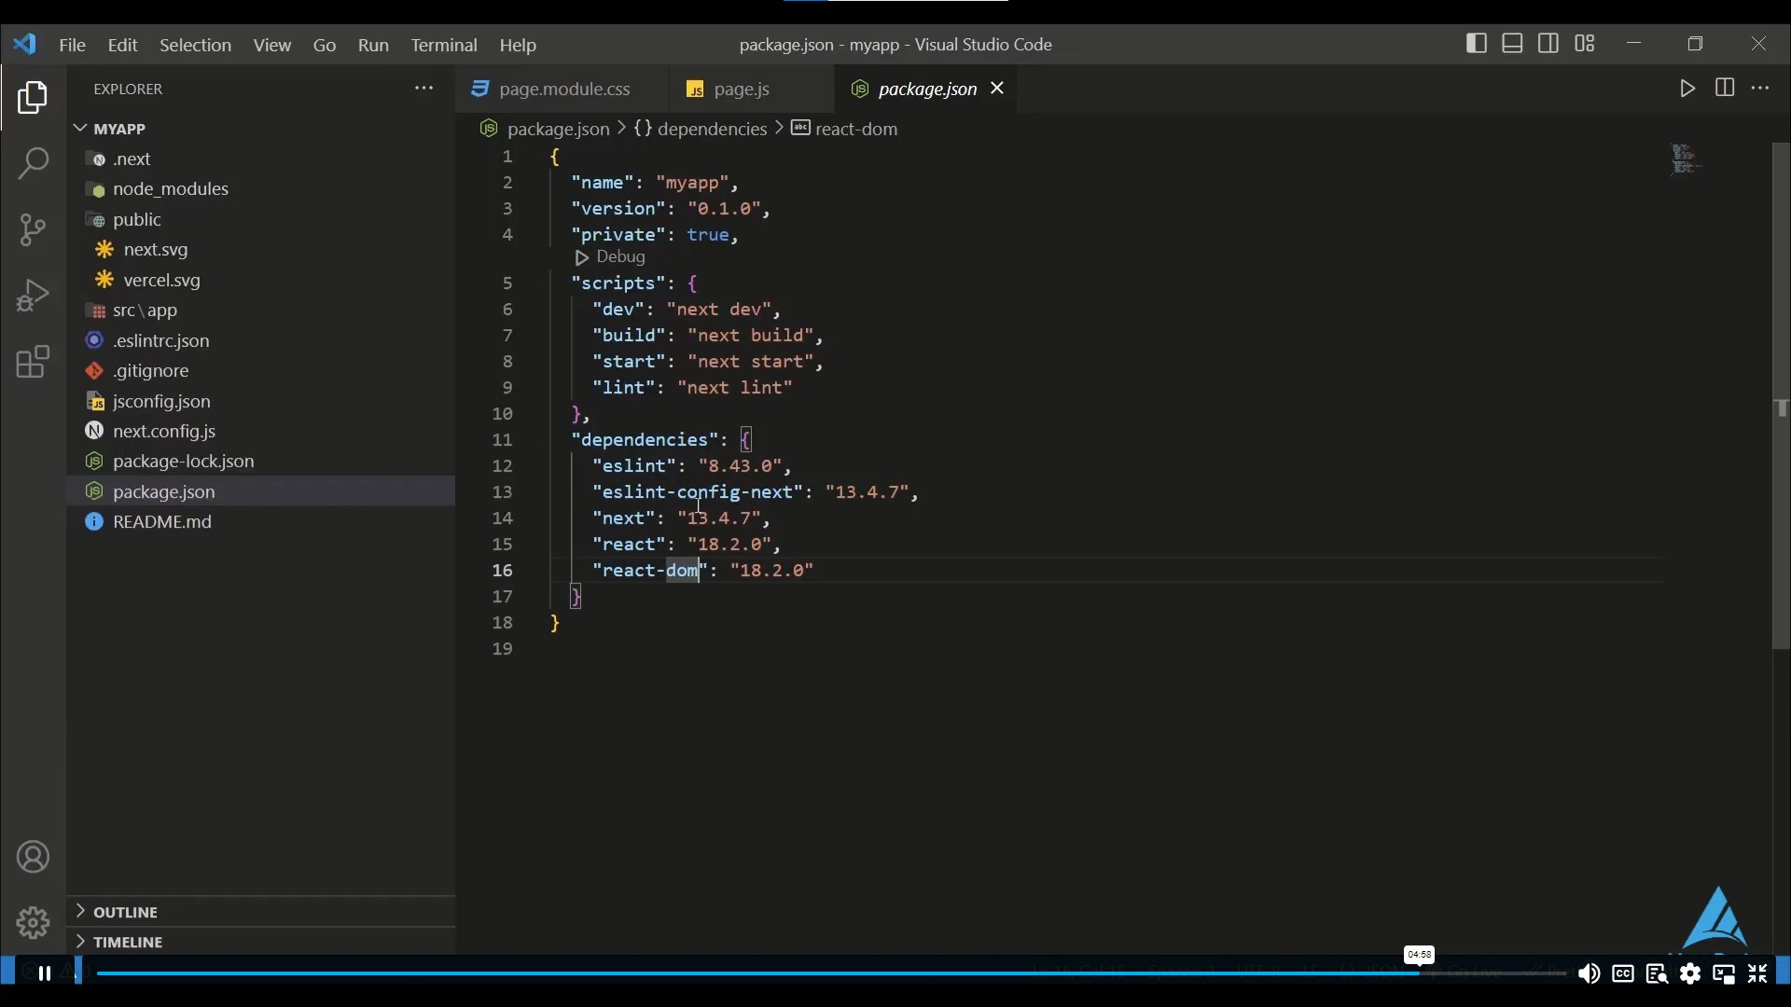Open next.config.js in explorer
Viewport: 1791px width, 1007px height.
tap(260, 431)
